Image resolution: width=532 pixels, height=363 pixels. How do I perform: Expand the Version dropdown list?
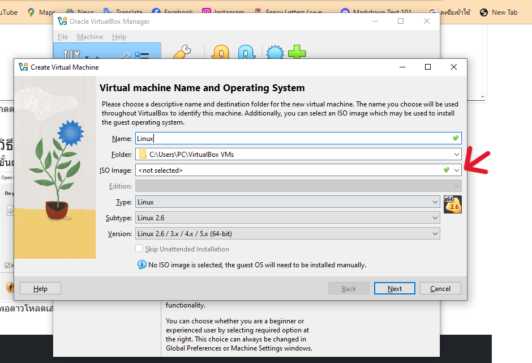(435, 234)
